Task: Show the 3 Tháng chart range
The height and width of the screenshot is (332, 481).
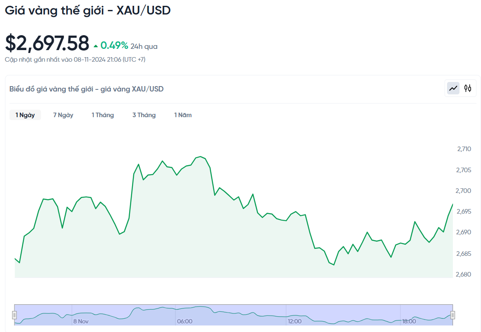Action: click(144, 115)
